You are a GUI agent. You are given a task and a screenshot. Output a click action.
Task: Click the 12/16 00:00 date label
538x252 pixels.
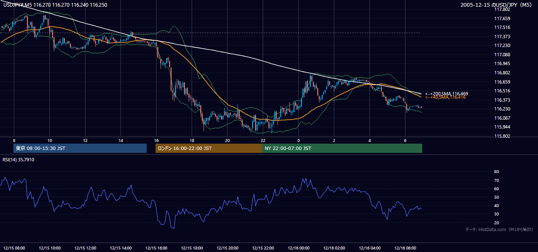tap(298, 248)
